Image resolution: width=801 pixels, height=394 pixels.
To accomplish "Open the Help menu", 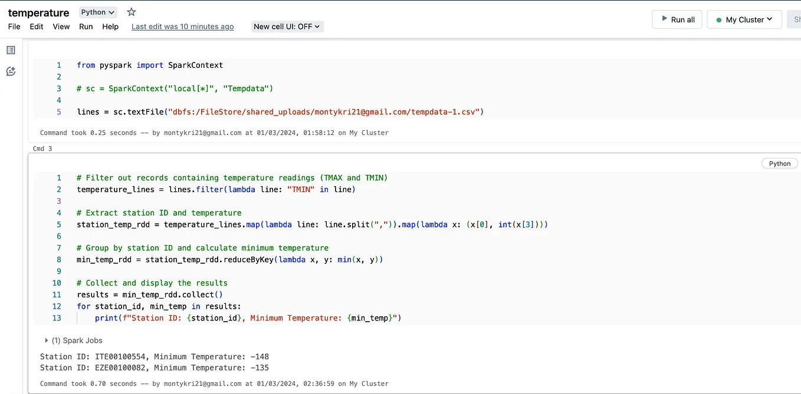I will click(x=110, y=27).
